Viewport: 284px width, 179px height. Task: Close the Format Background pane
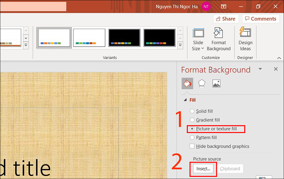click(275, 69)
